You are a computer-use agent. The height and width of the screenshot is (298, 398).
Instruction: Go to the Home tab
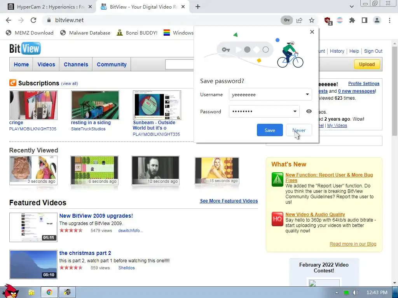pos(21,64)
